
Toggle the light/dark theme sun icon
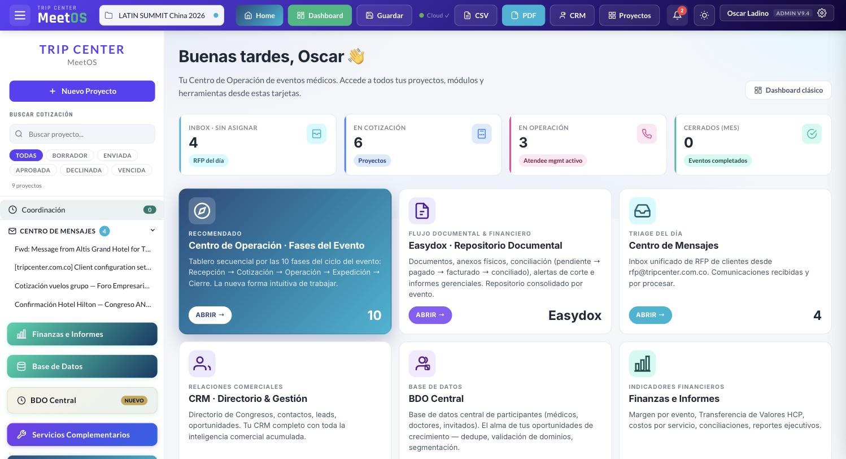click(704, 15)
